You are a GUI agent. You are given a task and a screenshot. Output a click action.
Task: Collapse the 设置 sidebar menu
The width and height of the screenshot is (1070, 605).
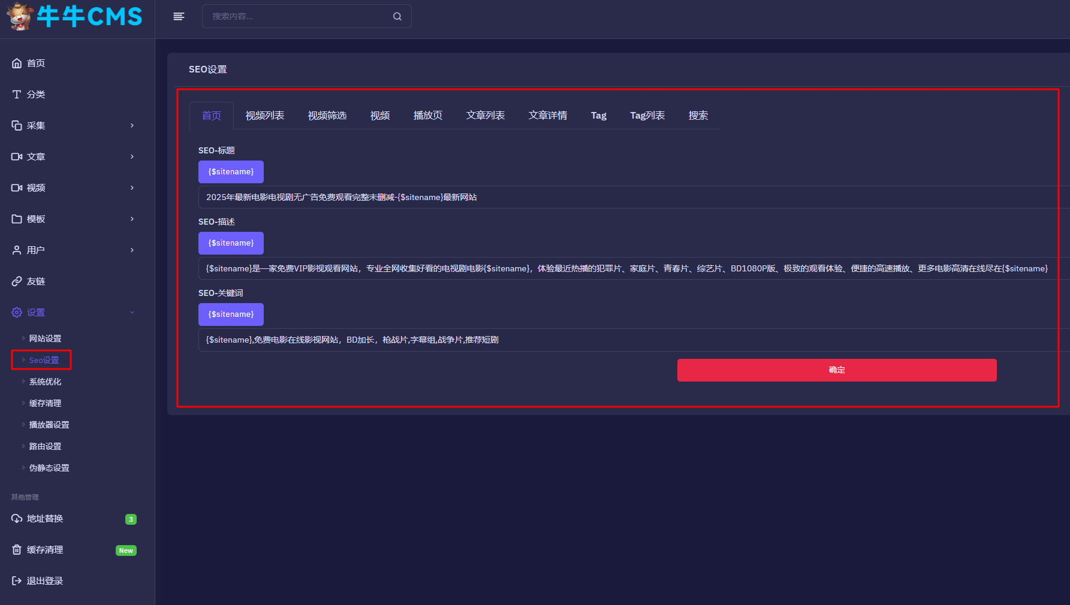click(73, 312)
